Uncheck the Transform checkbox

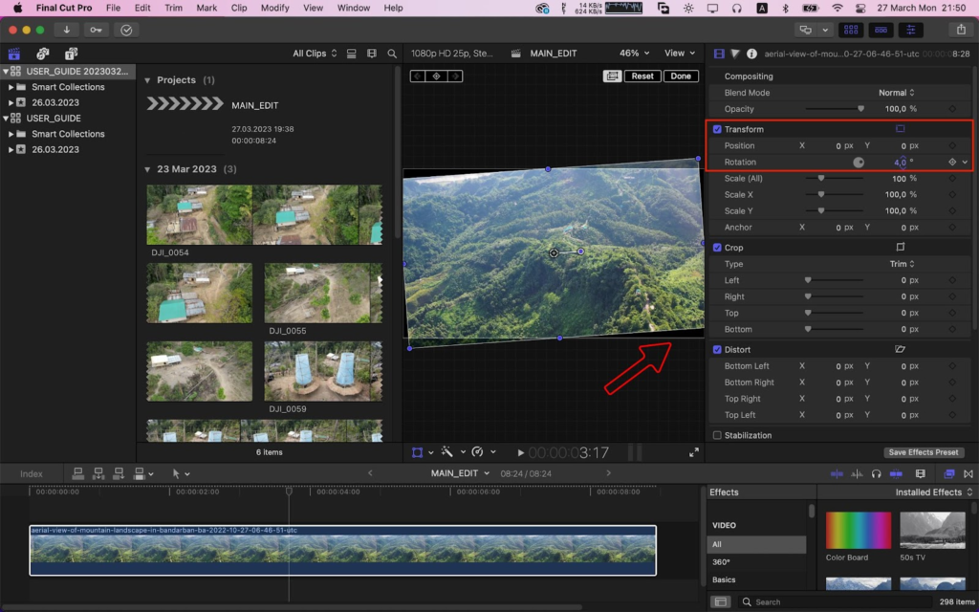(x=717, y=129)
